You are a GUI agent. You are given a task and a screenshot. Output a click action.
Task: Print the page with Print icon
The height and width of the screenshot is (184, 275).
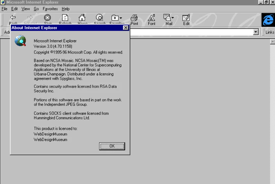click(x=134, y=18)
